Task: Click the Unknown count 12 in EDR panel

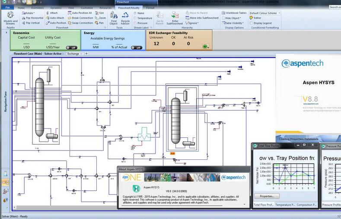Action: click(156, 44)
